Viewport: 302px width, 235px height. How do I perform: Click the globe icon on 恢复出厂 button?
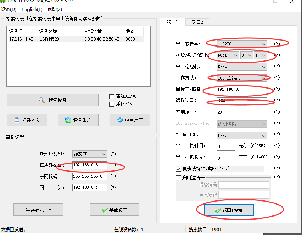pyautogui.click(x=120, y=121)
